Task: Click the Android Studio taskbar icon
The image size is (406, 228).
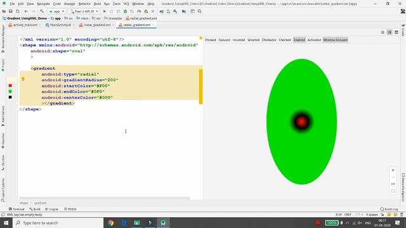Action: coord(163,223)
